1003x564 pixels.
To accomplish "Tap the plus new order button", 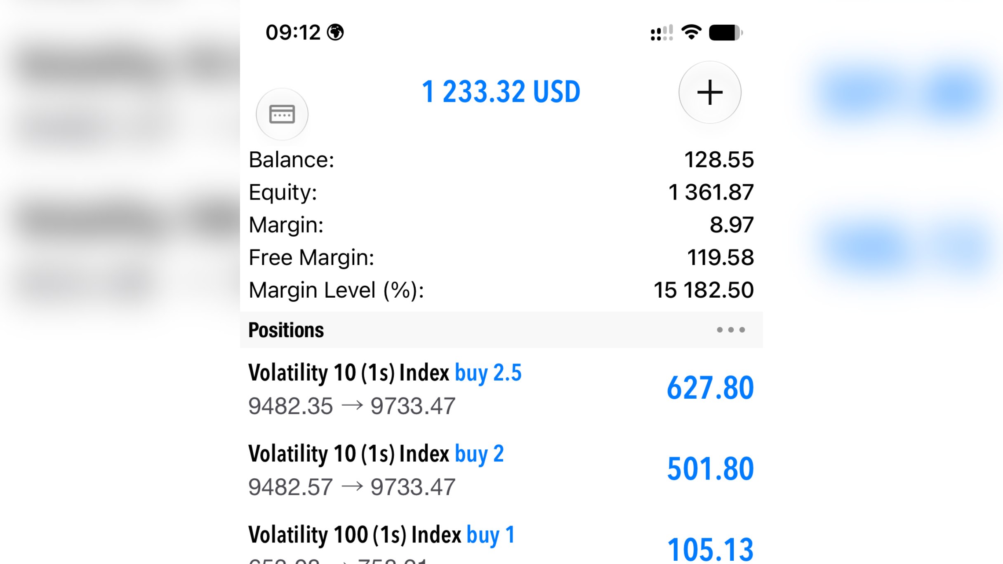I will pyautogui.click(x=710, y=92).
